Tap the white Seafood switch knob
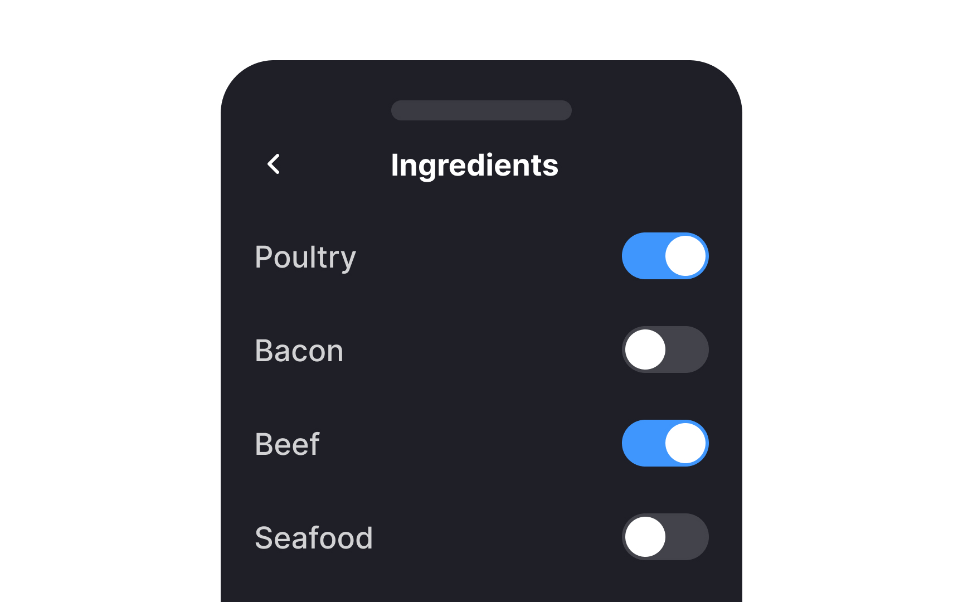 (644, 537)
